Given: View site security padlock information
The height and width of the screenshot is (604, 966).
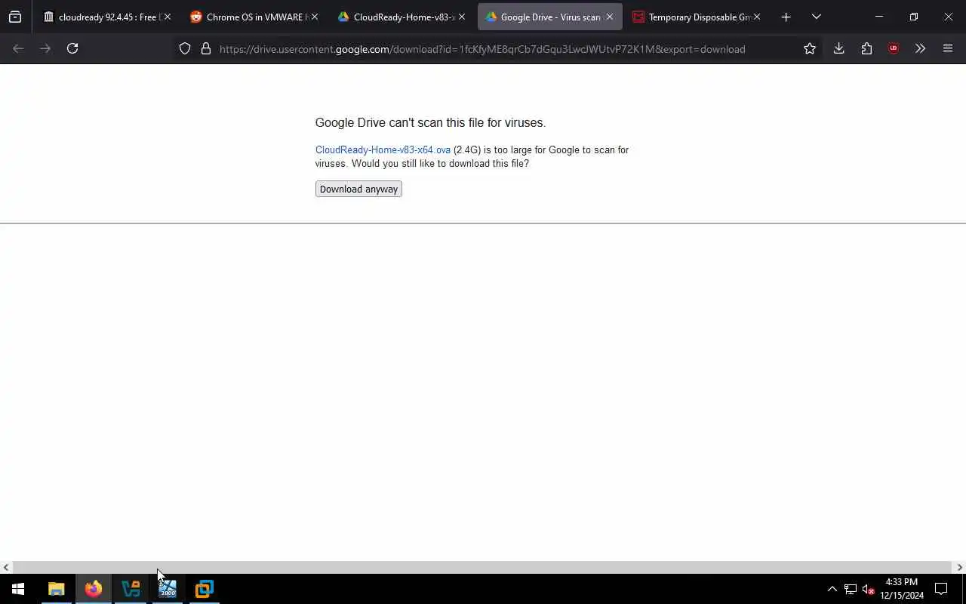Looking at the screenshot, I should coord(206,48).
